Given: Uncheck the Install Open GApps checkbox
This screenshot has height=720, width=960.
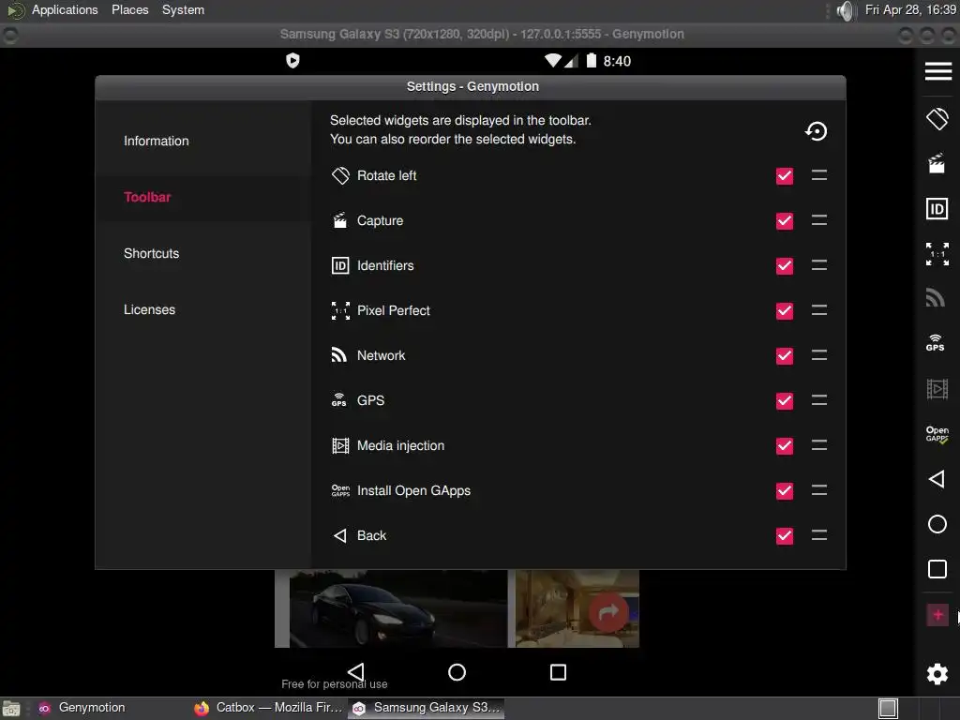Looking at the screenshot, I should (x=785, y=490).
